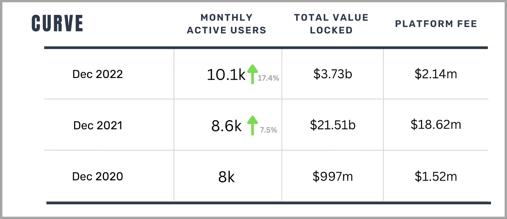Click the $18.62m platform fee cell
507x219 pixels.
pyautogui.click(x=436, y=125)
